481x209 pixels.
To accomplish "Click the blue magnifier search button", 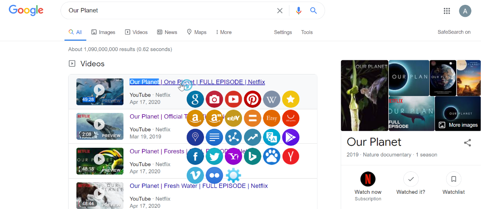I will (313, 10).
